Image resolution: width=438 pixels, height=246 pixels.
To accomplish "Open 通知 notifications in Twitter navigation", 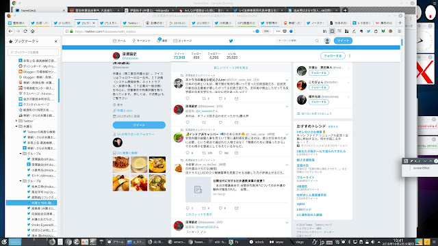I will coord(162,41).
